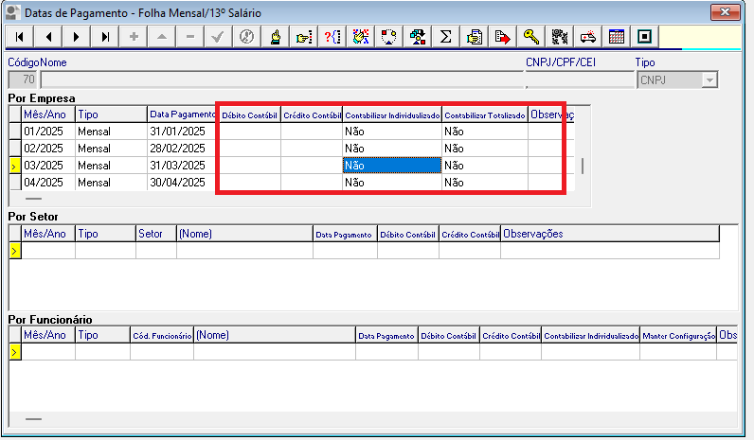Click Crédito Contábil cell for 02/2025
Screen dimensions: 754x440
(312, 149)
